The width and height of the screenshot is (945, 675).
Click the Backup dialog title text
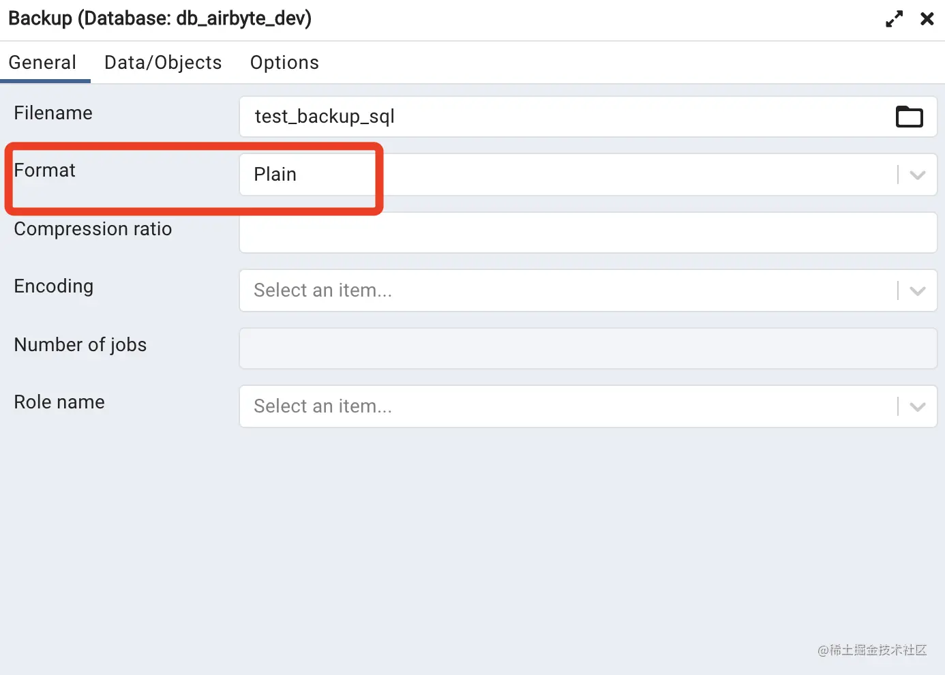click(x=160, y=18)
